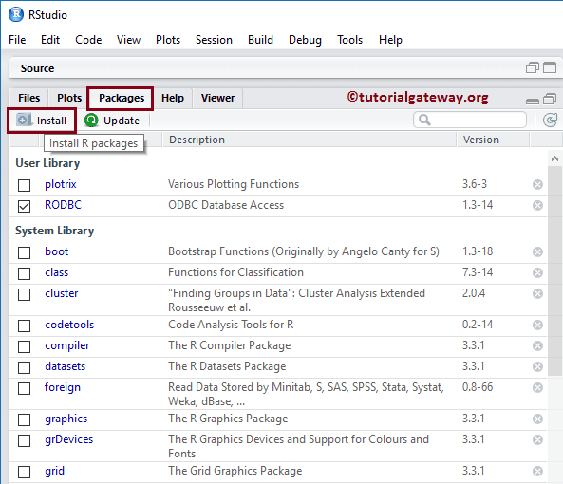Click the Version column header
This screenshot has height=484, width=563.
tap(493, 140)
